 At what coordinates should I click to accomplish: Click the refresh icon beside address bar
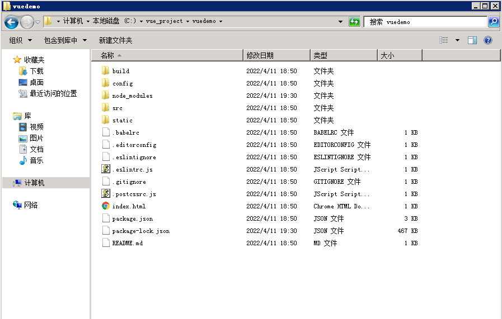click(354, 22)
